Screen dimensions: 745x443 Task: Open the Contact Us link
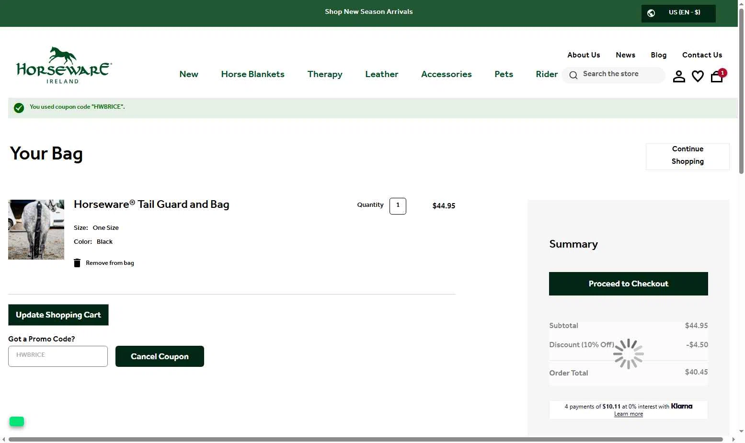(702, 55)
